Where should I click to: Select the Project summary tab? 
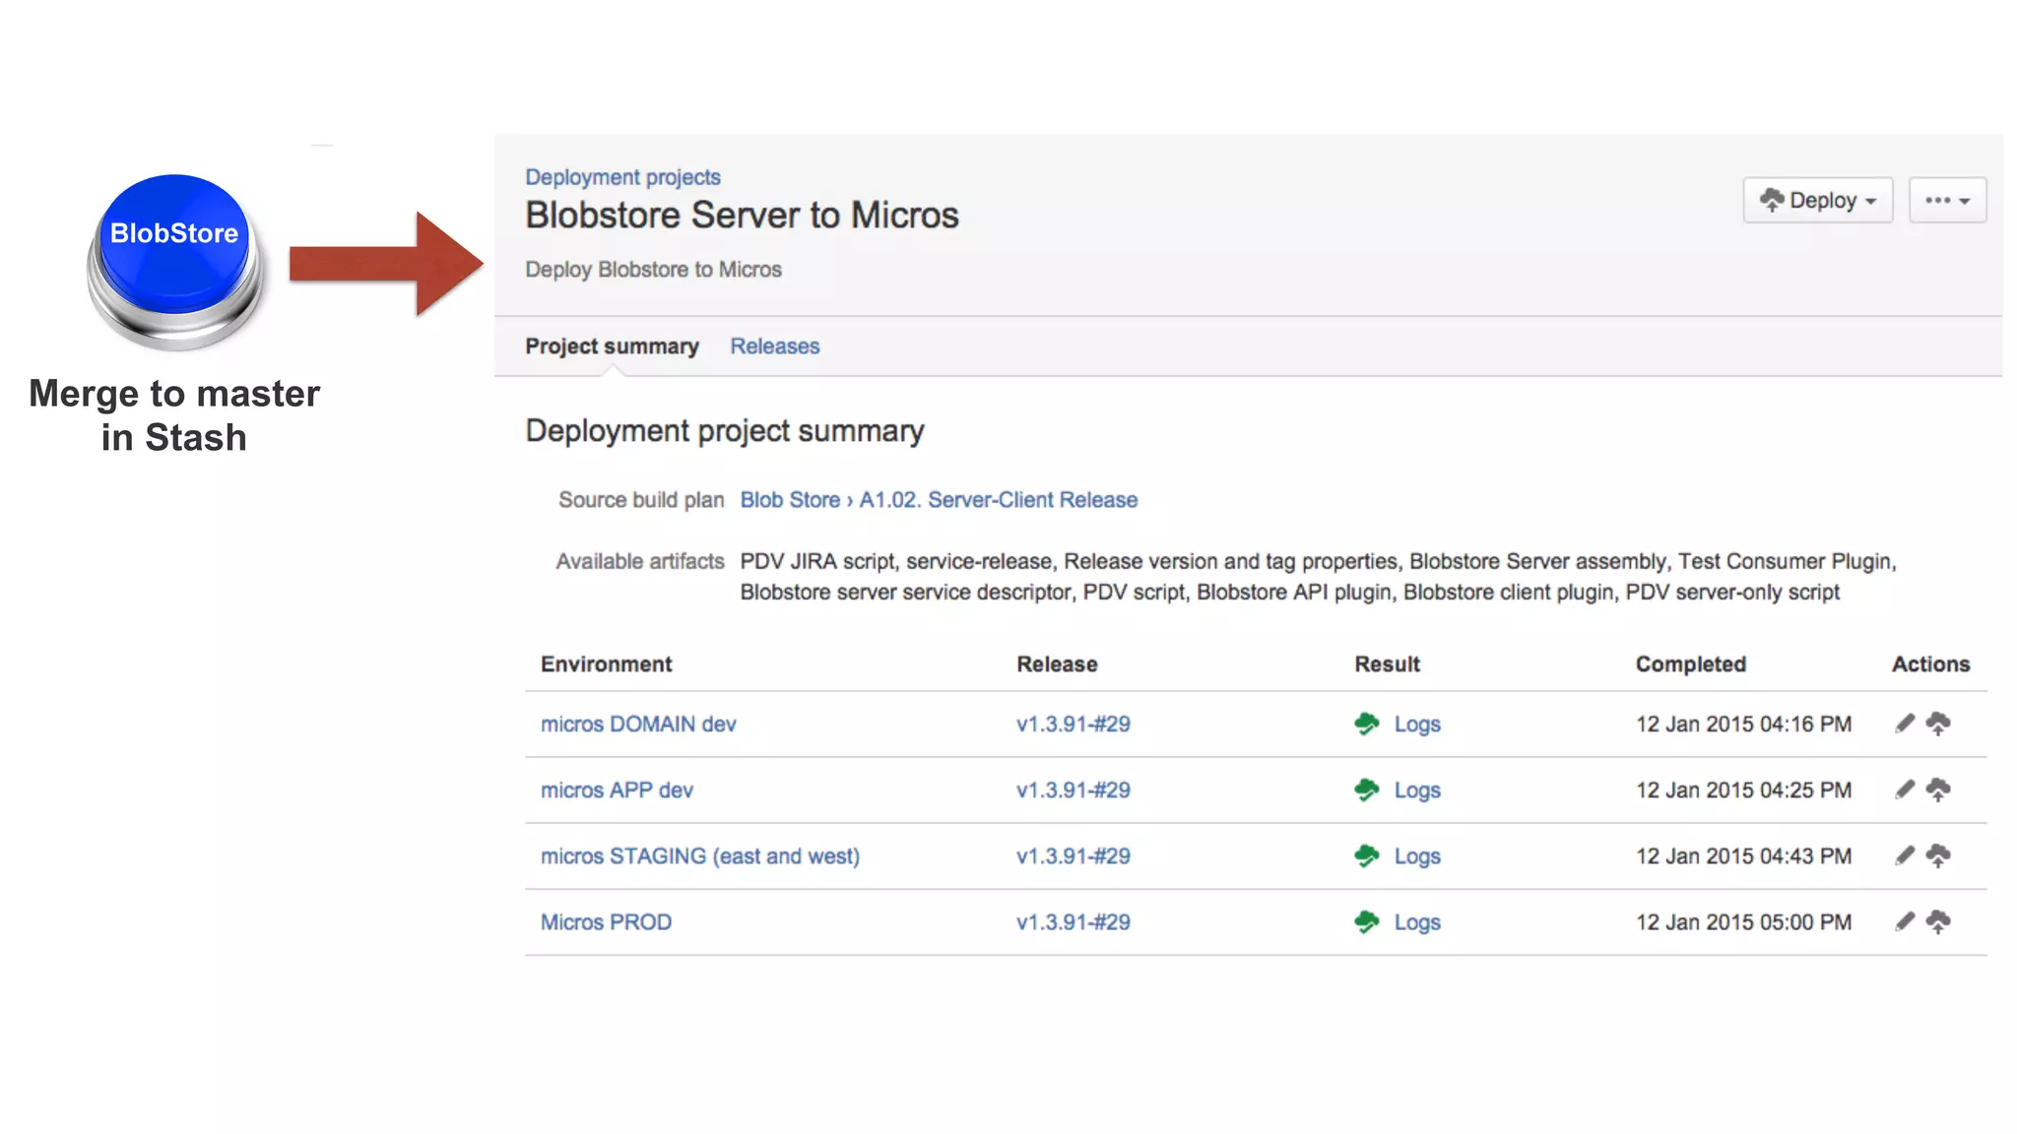(612, 346)
